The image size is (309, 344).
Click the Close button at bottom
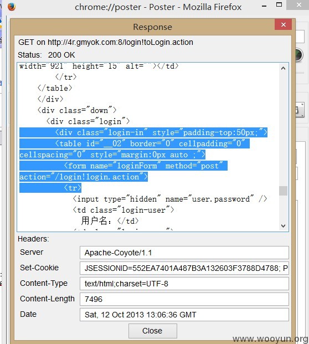tap(153, 331)
